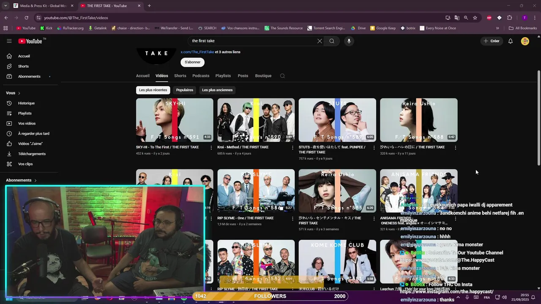The height and width of the screenshot is (304, 541).
Task: Open RuTracker.org bookmark
Action: (70, 28)
